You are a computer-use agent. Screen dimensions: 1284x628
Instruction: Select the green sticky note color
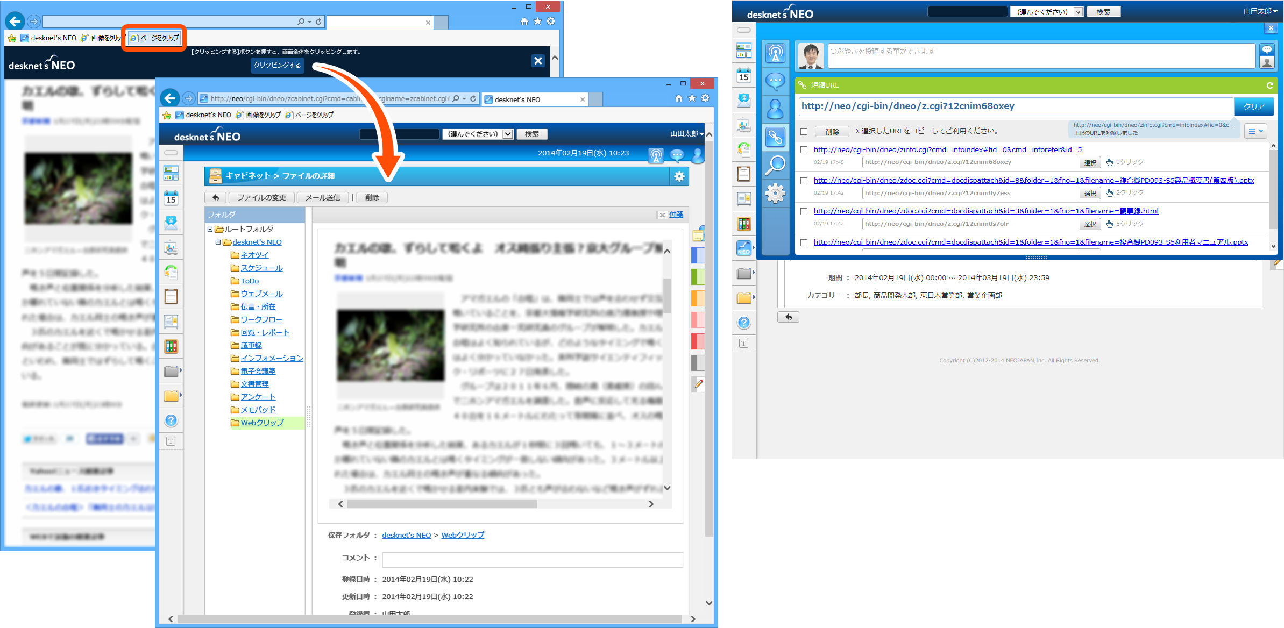point(698,276)
